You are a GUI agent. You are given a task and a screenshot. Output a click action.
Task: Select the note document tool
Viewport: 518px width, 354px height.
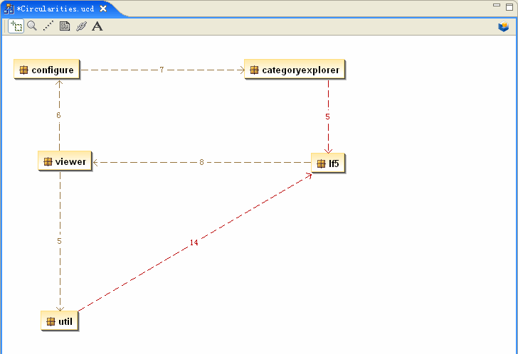point(65,26)
